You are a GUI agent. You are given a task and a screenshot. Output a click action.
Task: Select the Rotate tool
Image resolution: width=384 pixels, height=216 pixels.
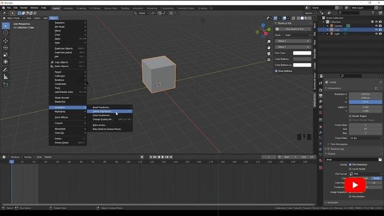tap(5, 48)
